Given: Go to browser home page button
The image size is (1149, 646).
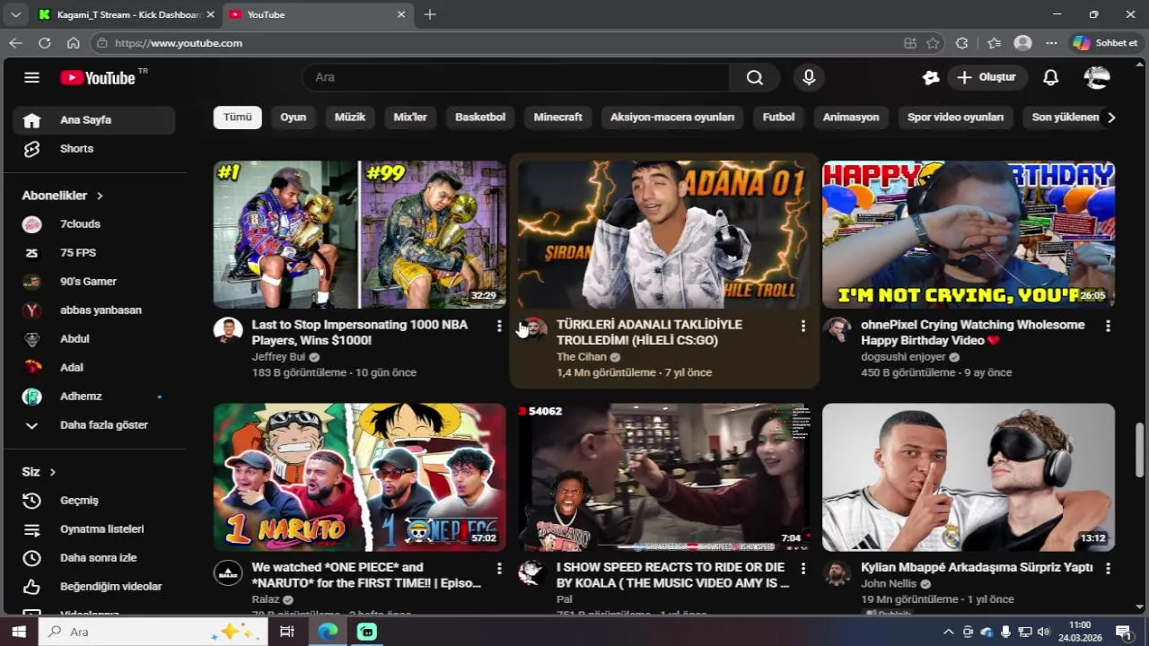Looking at the screenshot, I should (74, 42).
